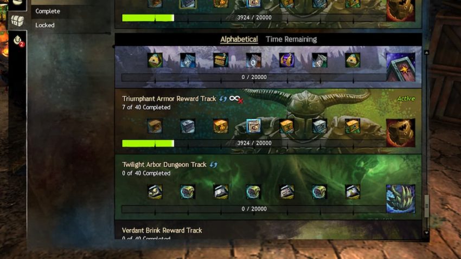Image resolution: width=461 pixels, height=259 pixels.
Task: Select the Triumphant Armor Reward Track entry
Action: click(268, 121)
